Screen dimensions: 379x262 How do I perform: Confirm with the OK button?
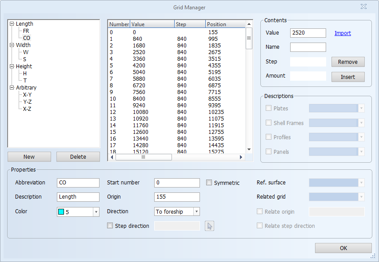(343, 248)
